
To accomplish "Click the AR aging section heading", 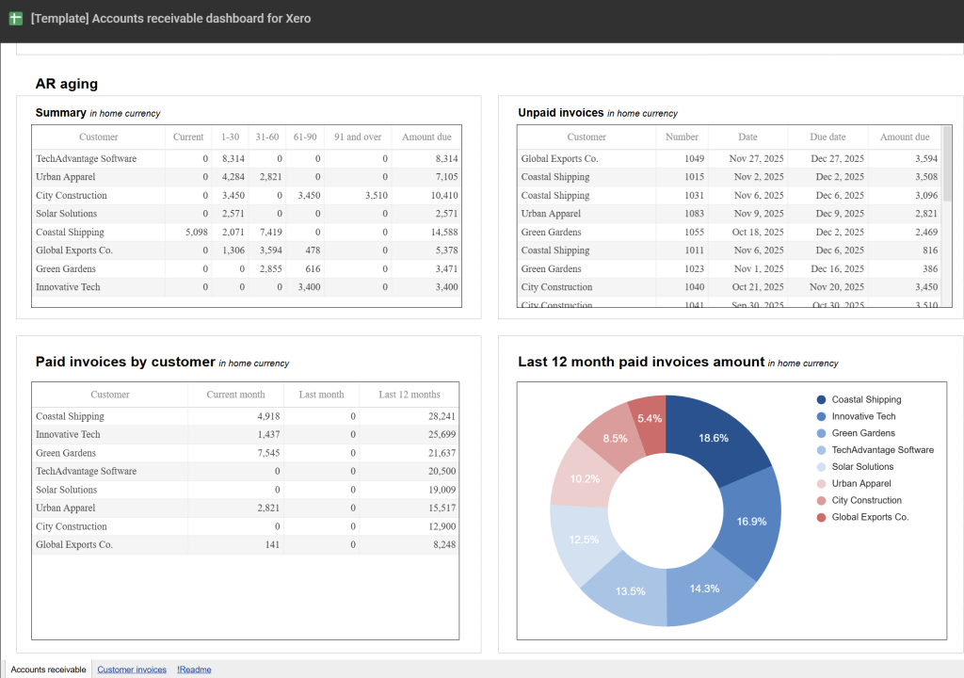I will pos(67,84).
